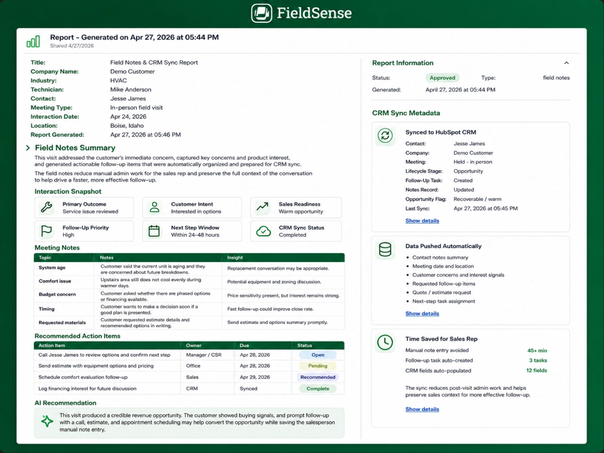This screenshot has width=604, height=453.
Task: Open Show details under Synced to HubSpot CRM
Action: point(422,221)
